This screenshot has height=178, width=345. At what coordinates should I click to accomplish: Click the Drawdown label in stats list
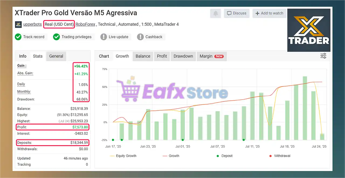click(x=26, y=99)
